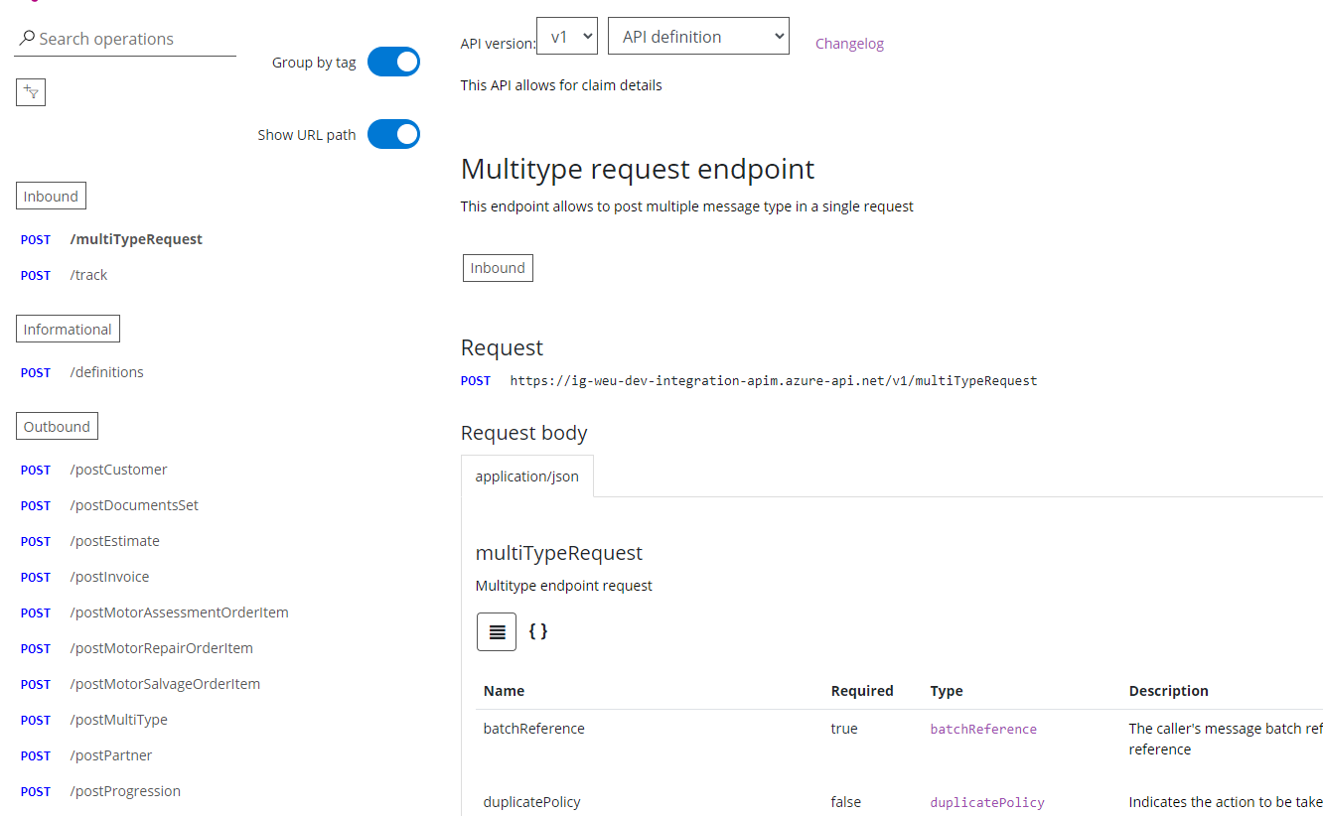Open the Changelog link
Viewport: 1323px width, 816px height.
pos(849,44)
